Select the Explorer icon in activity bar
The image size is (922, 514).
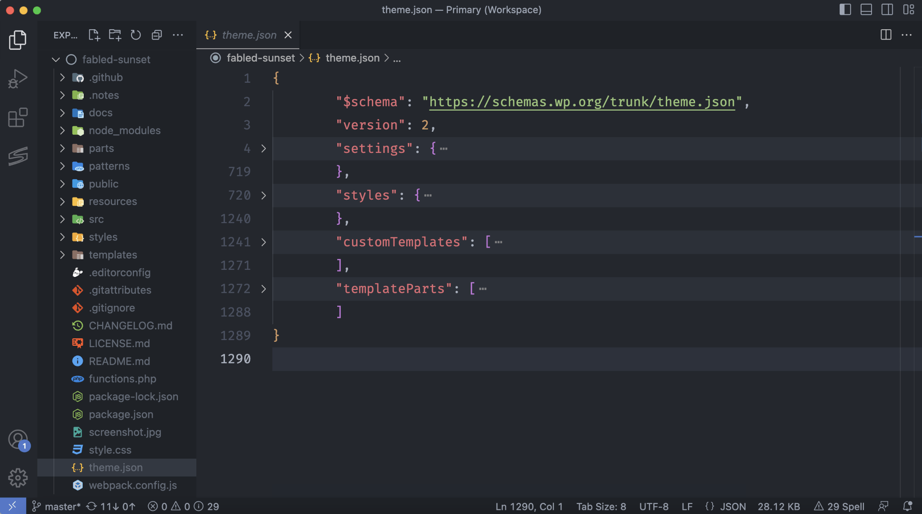click(18, 40)
